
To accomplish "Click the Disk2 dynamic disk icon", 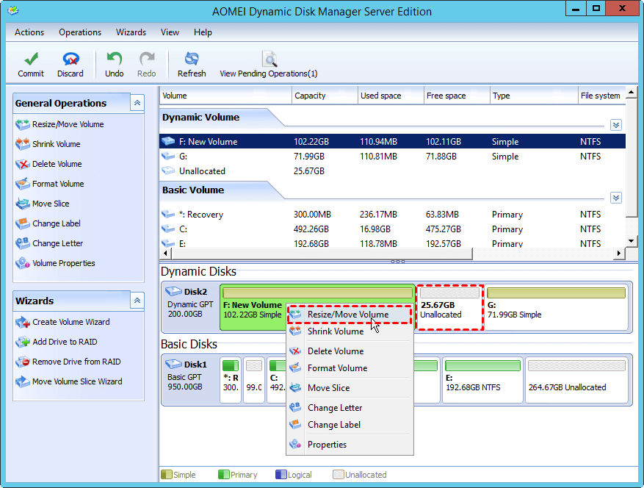I will point(174,292).
